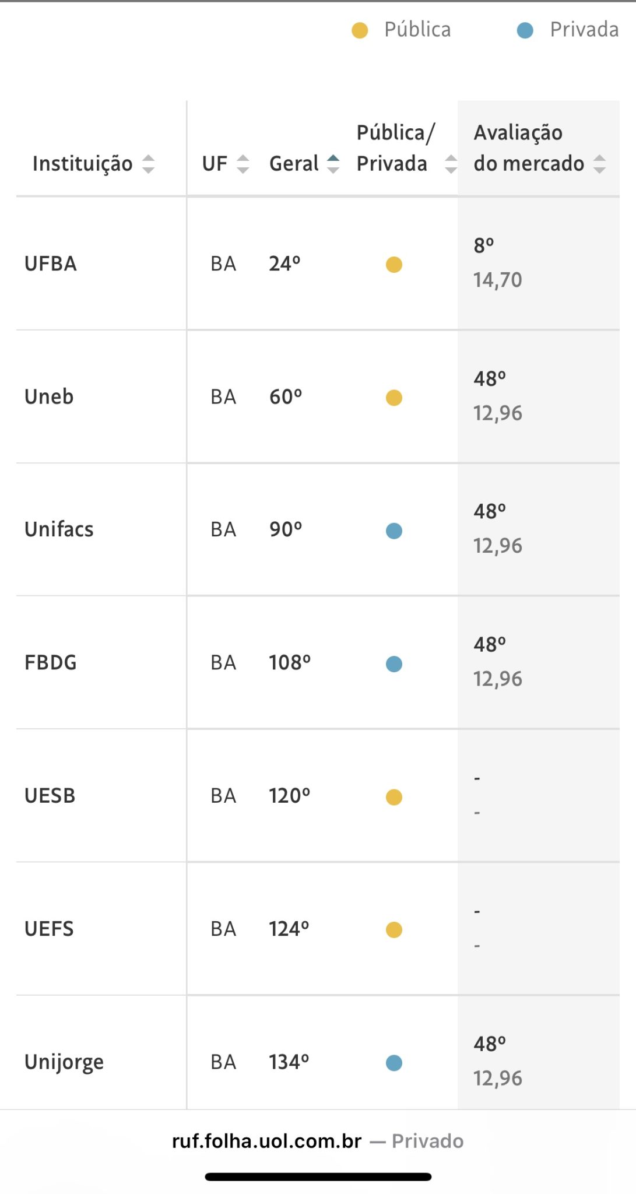Click the Avaliação do mercado header

point(528,148)
